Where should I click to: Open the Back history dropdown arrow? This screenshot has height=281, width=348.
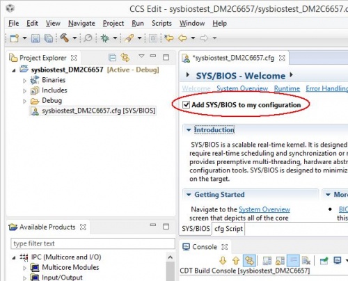tap(193, 38)
